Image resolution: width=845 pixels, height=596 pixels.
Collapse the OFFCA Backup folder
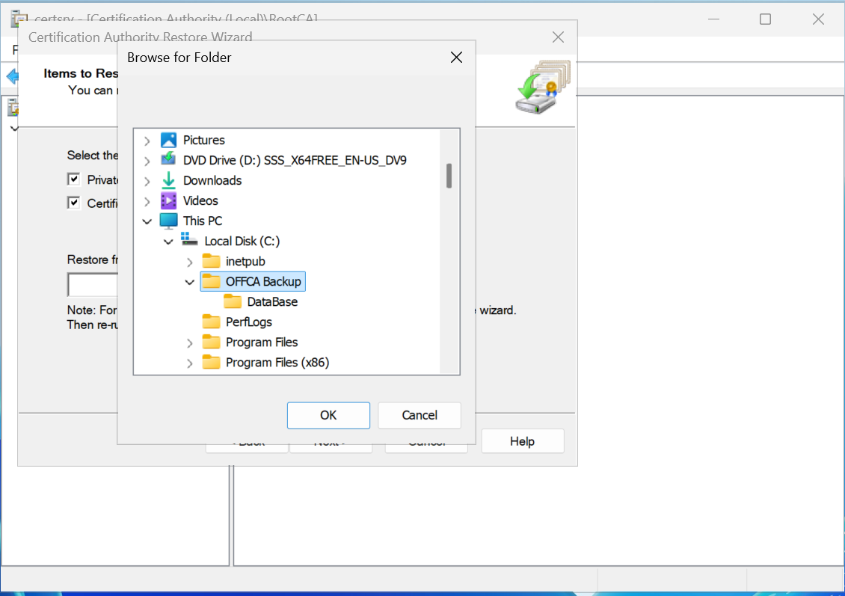pyautogui.click(x=189, y=282)
